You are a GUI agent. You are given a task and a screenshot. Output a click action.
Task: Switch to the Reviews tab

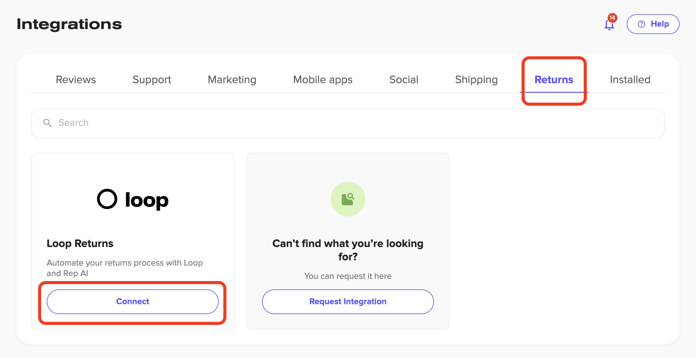coord(76,80)
